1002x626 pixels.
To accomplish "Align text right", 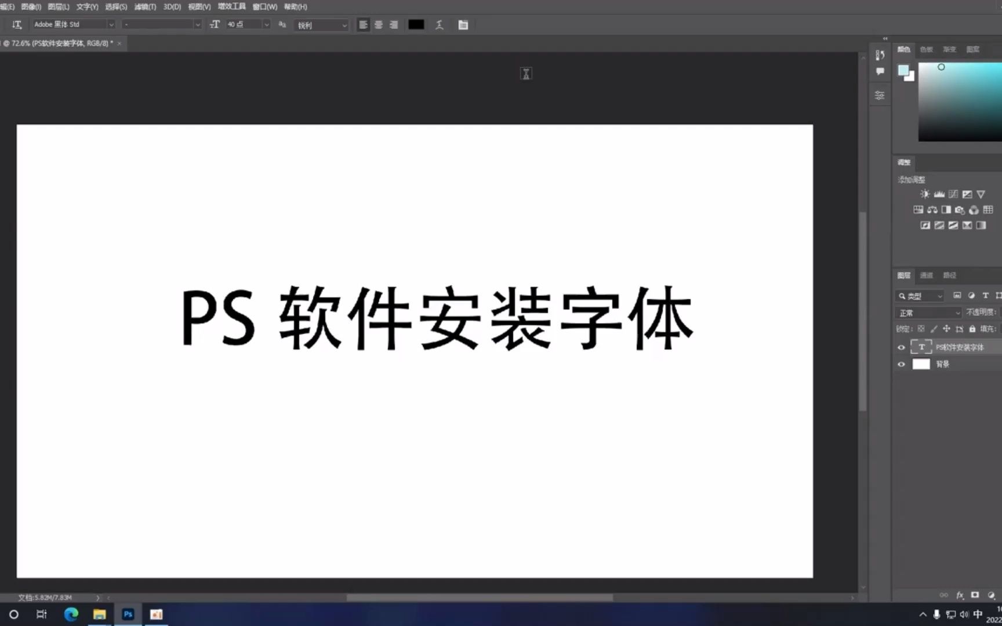I will tap(394, 25).
